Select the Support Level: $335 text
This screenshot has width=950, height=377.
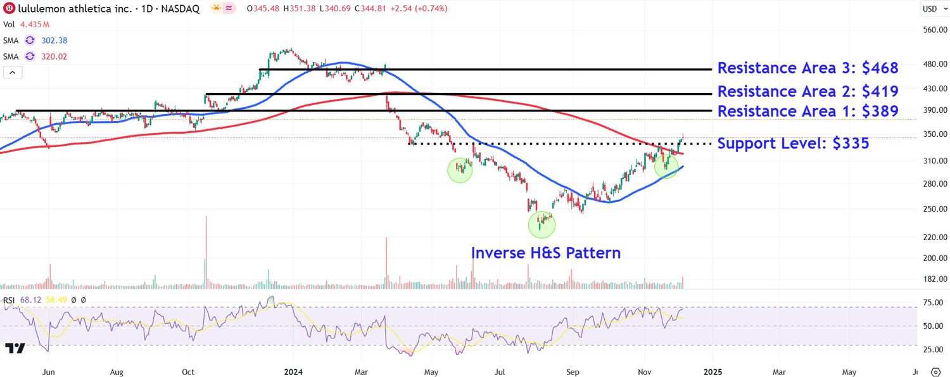point(793,144)
